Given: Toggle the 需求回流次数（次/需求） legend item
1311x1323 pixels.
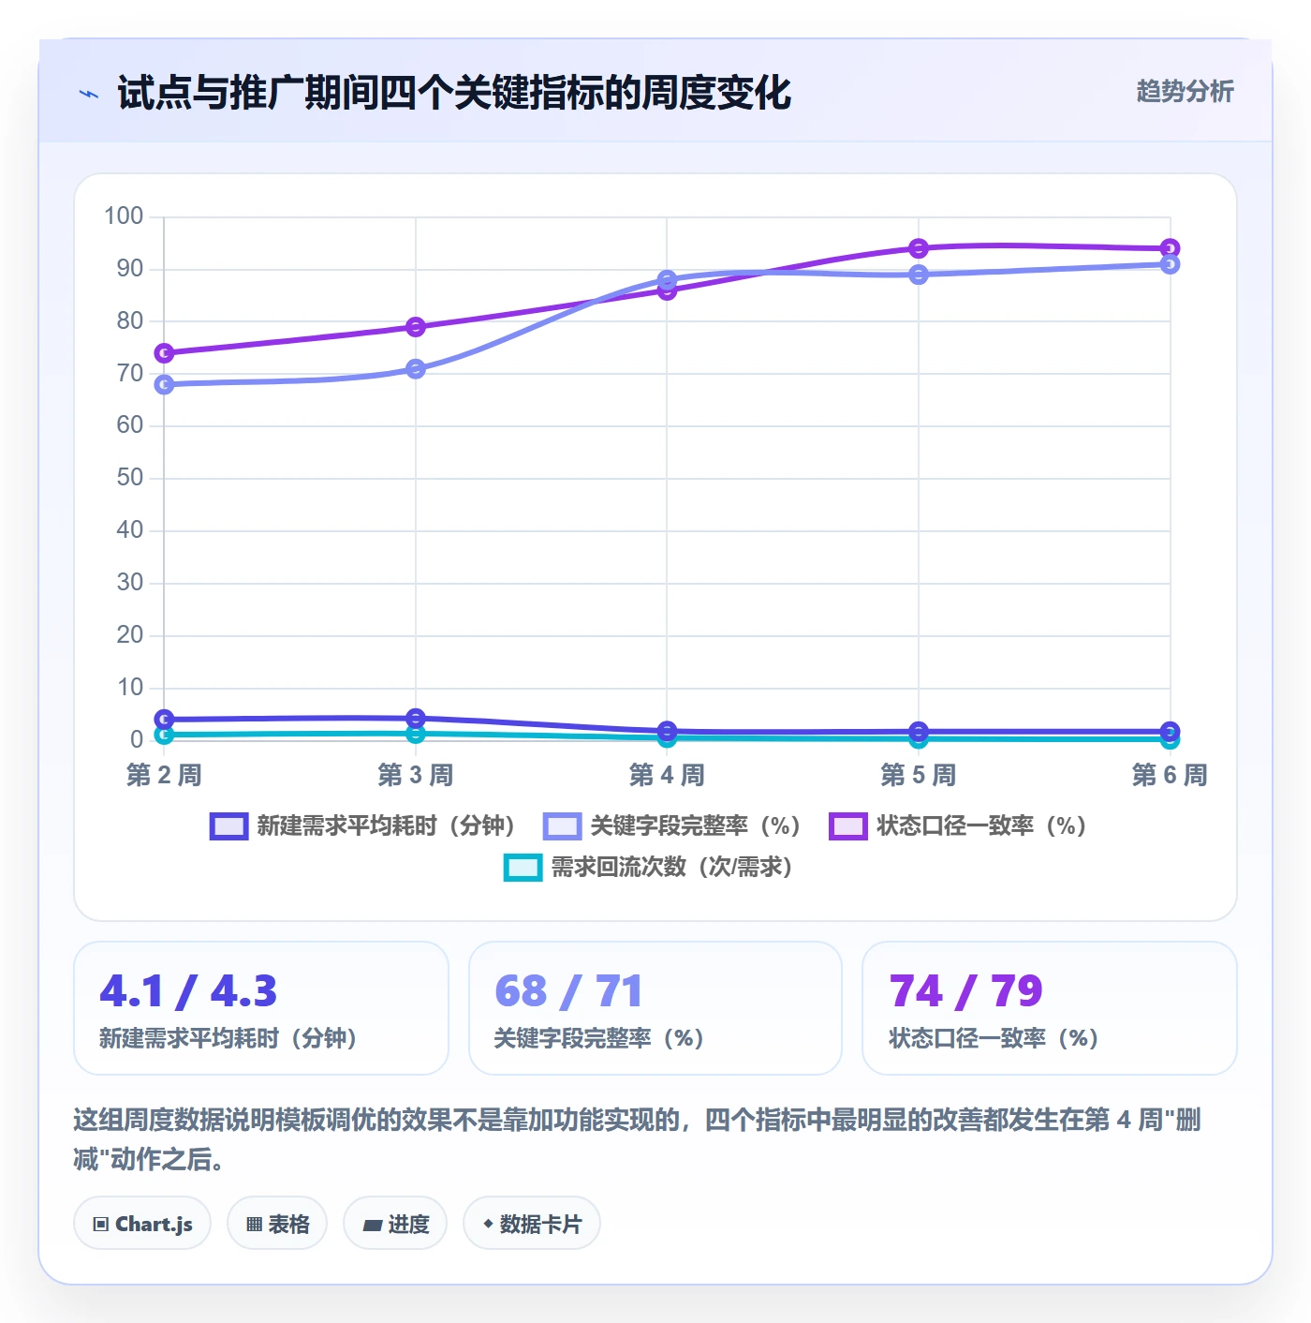Looking at the screenshot, I should tap(650, 867).
